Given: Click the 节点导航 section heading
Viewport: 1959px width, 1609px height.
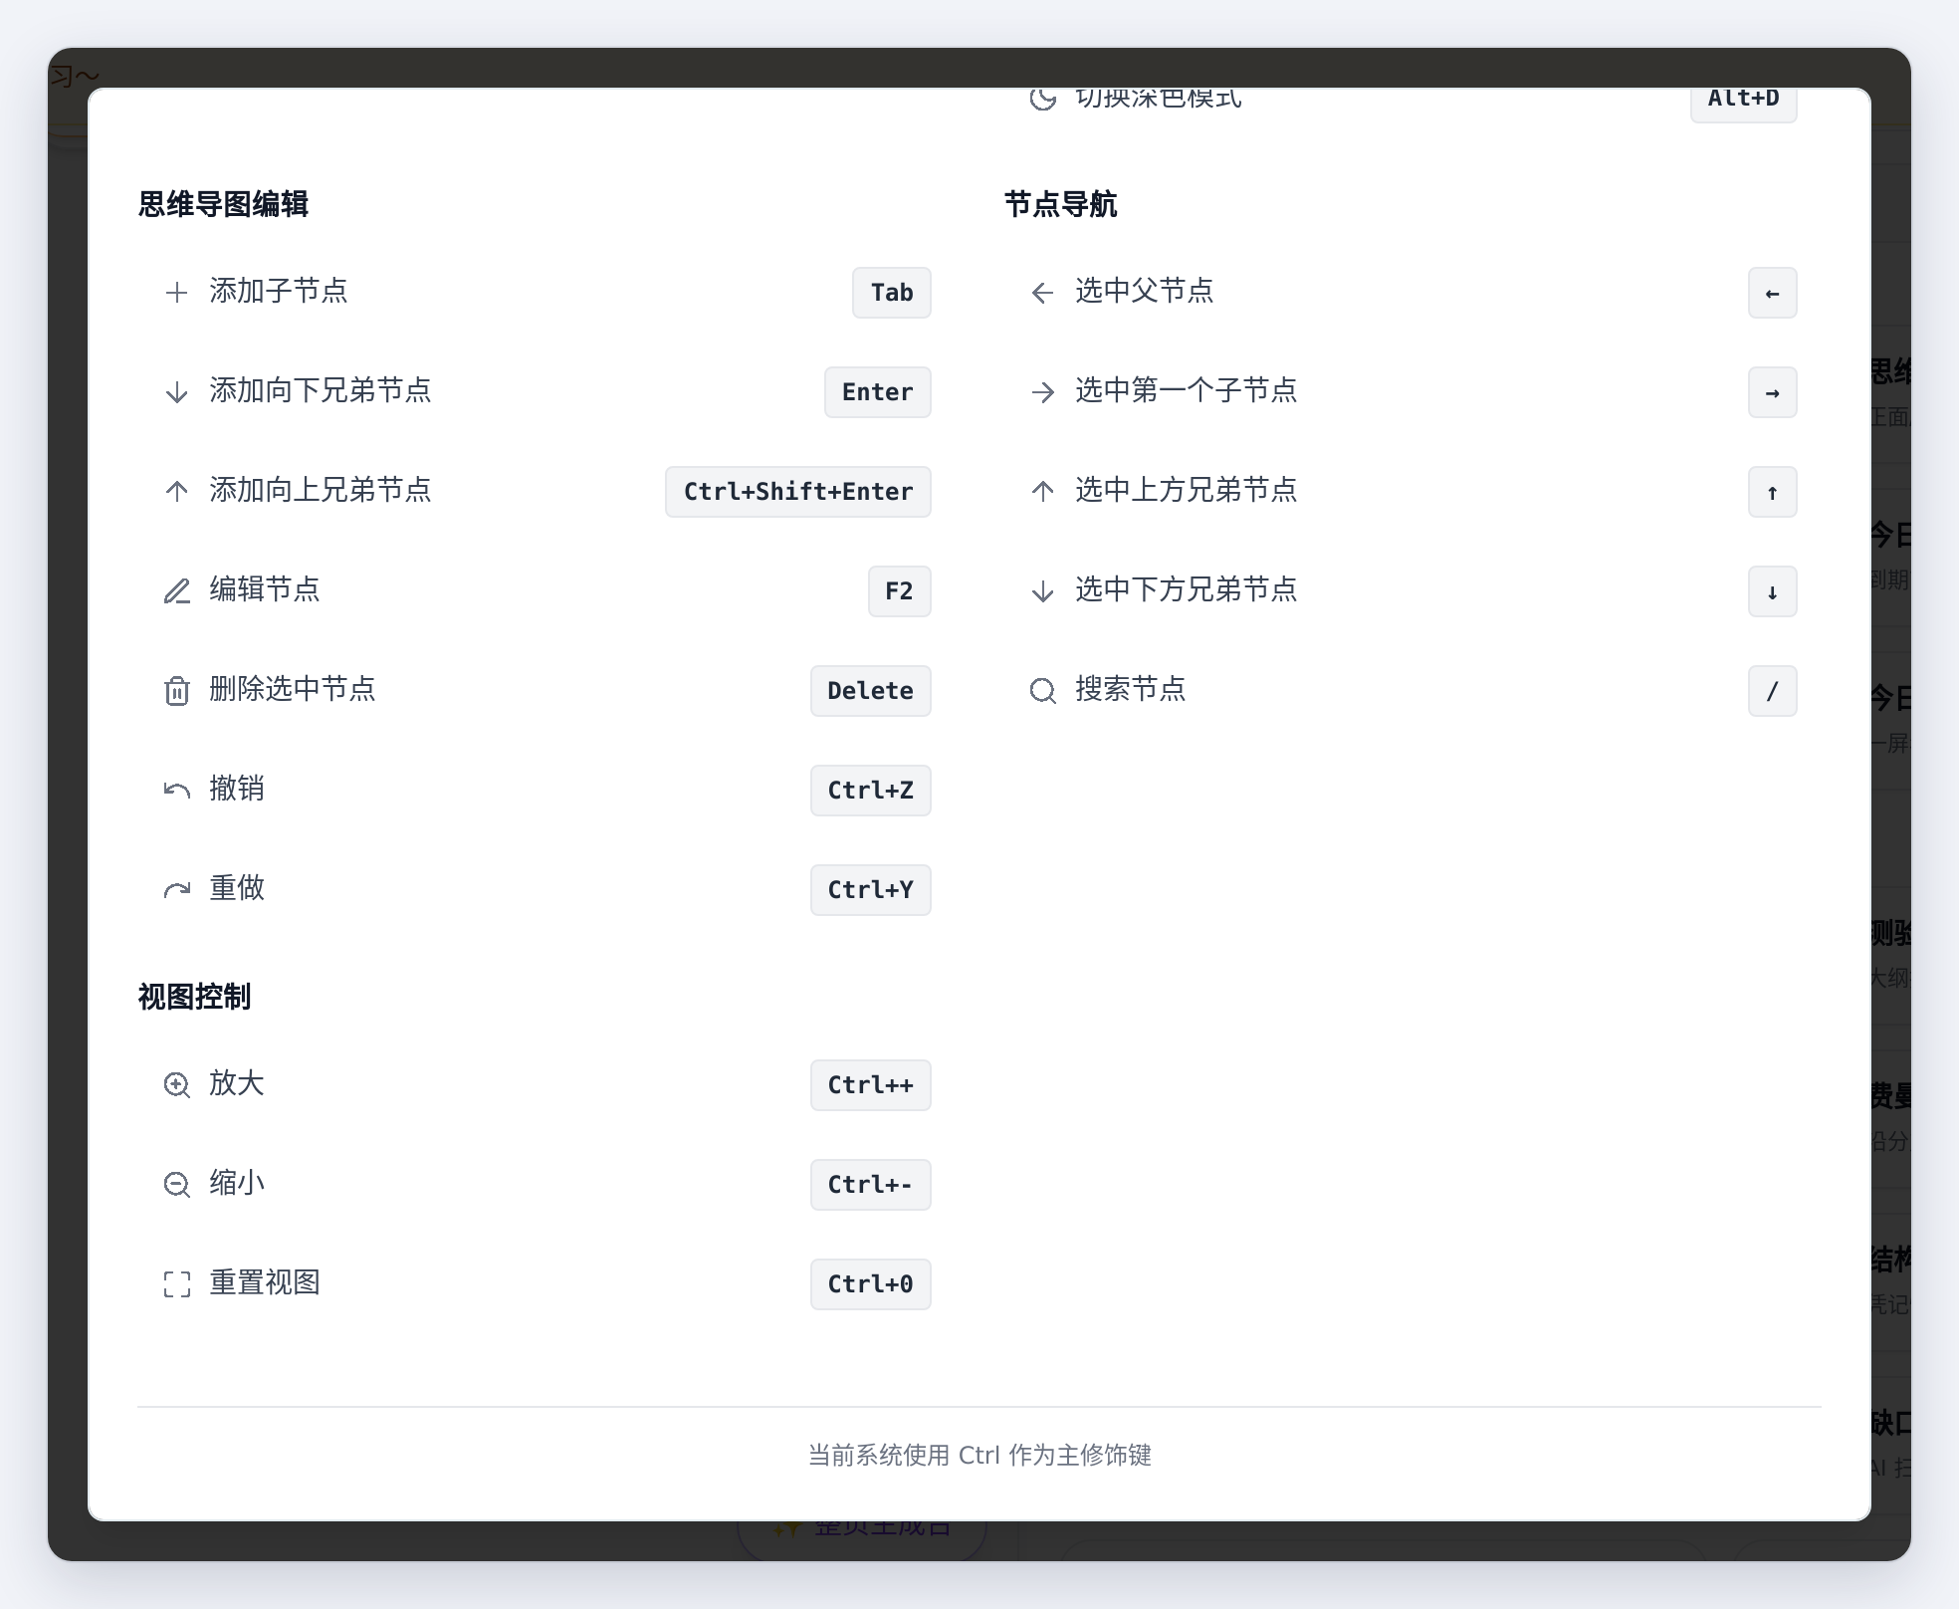Looking at the screenshot, I should click(1061, 204).
